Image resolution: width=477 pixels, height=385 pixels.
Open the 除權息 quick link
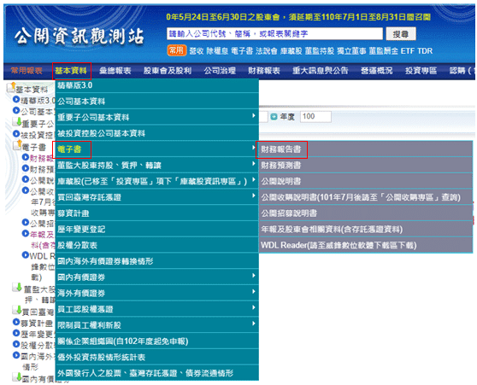point(217,51)
